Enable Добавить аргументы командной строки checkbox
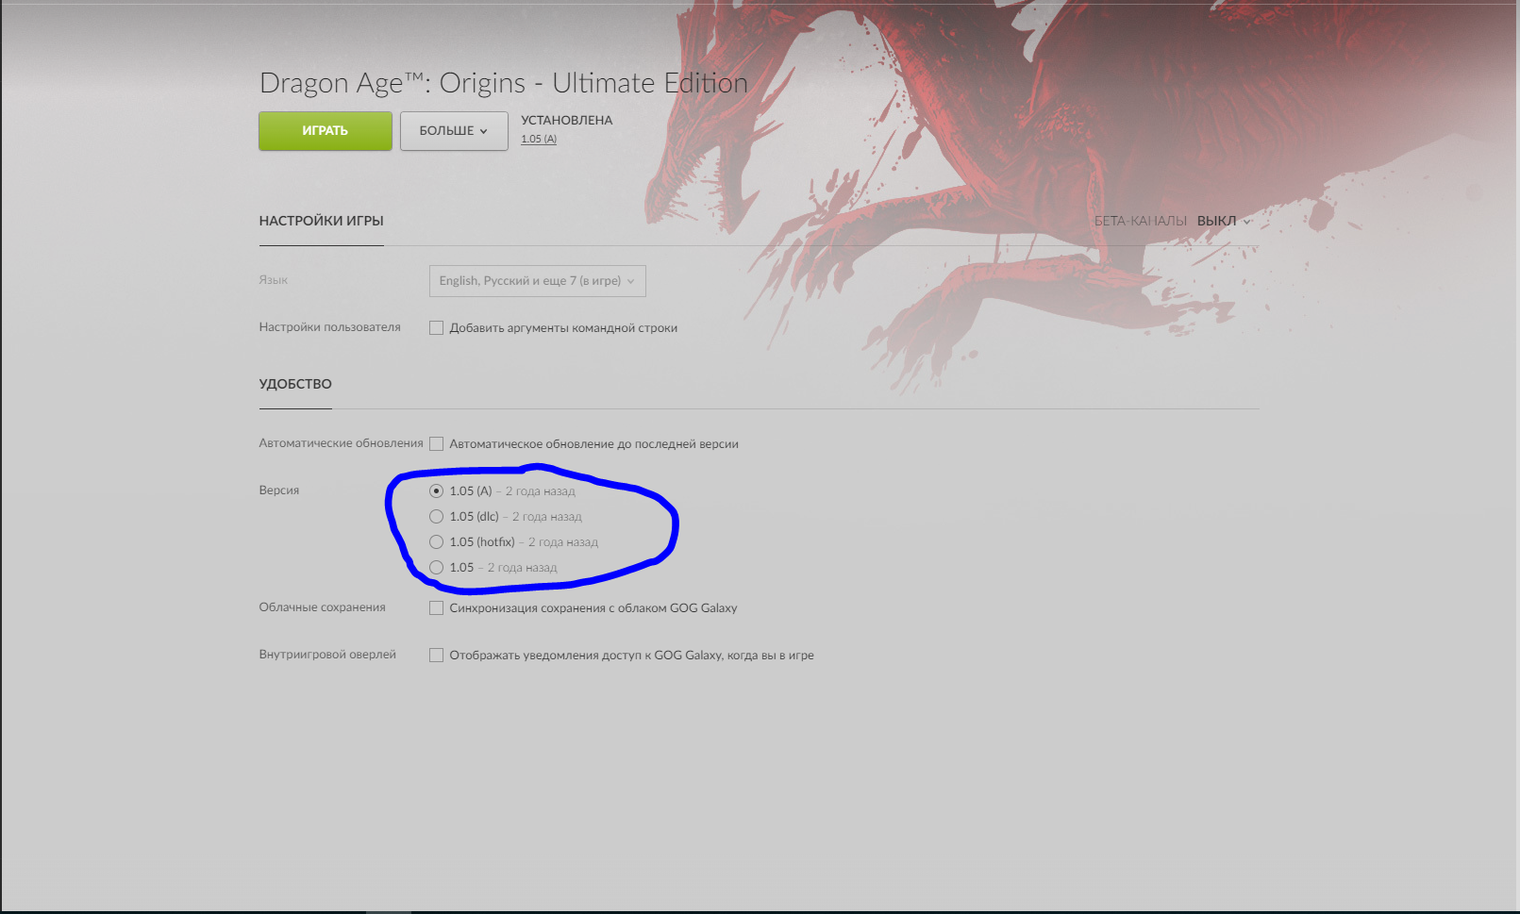This screenshot has height=914, width=1520. 436,328
